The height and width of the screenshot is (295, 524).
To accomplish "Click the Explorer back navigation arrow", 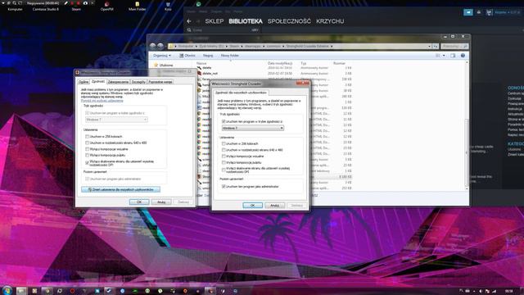I will click(x=153, y=46).
